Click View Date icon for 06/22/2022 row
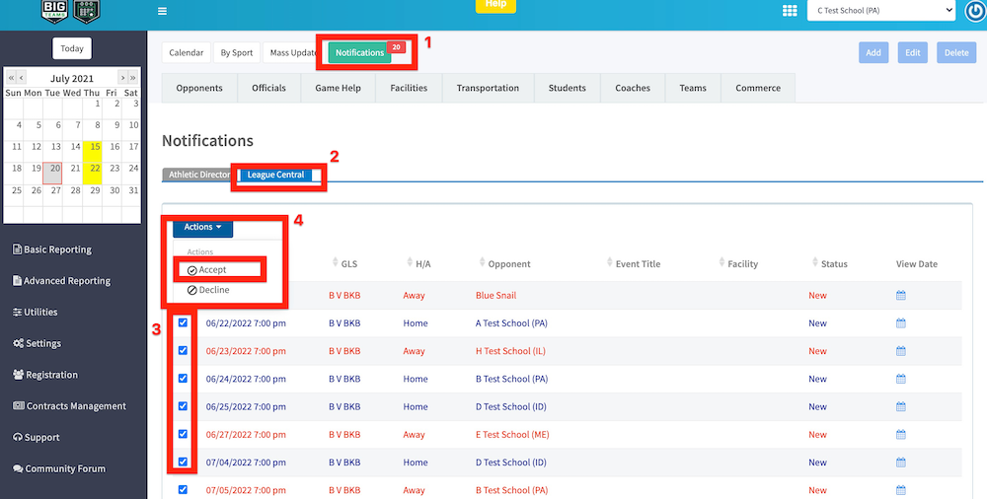Viewport: 987px width, 499px height. click(900, 323)
